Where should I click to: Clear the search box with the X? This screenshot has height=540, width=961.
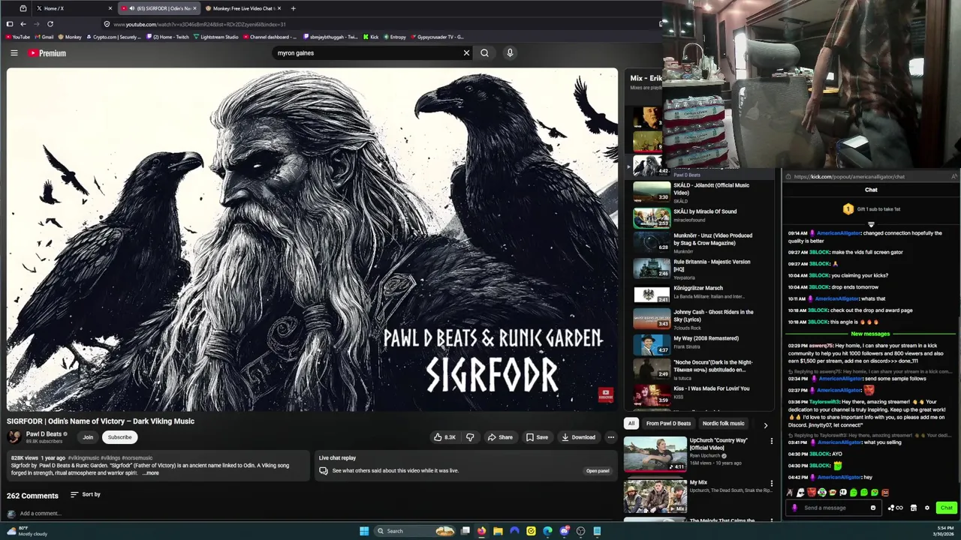tap(466, 53)
